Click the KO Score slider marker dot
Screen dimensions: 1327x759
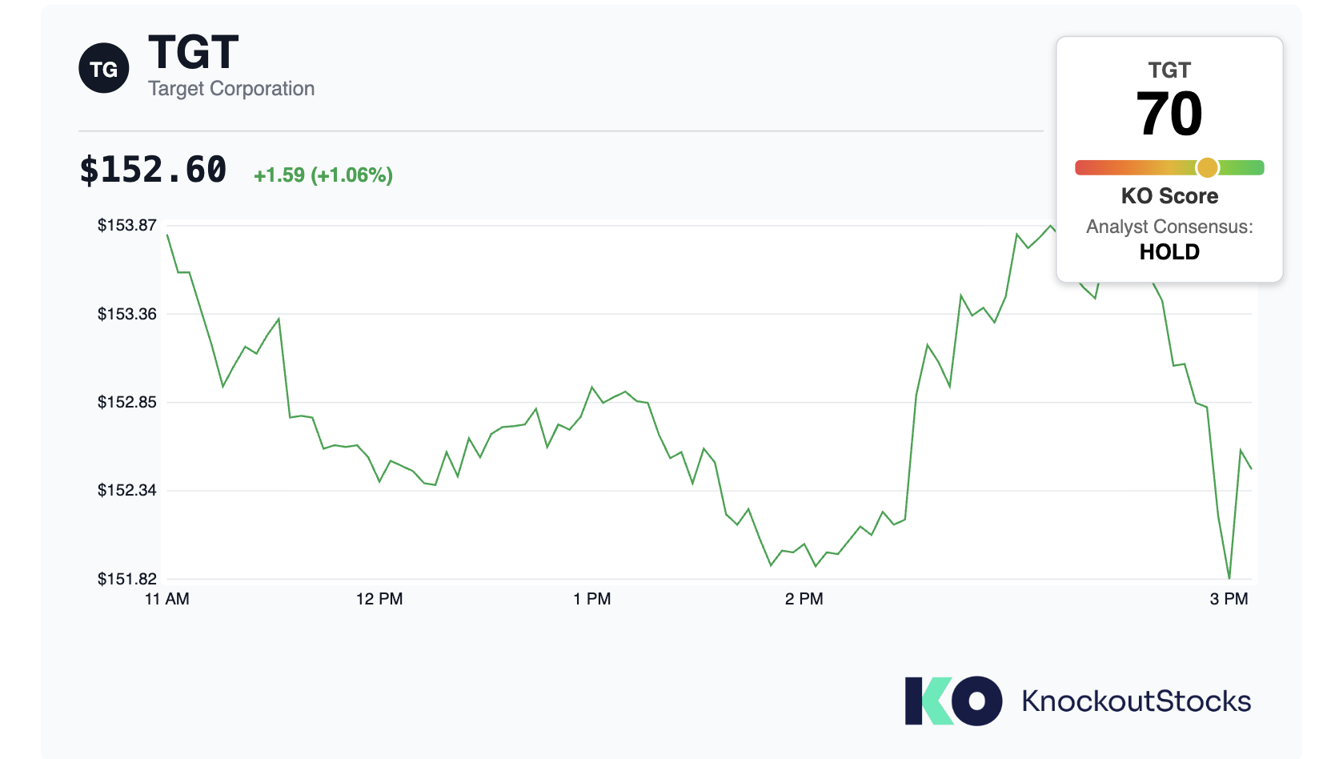pyautogui.click(x=1207, y=167)
